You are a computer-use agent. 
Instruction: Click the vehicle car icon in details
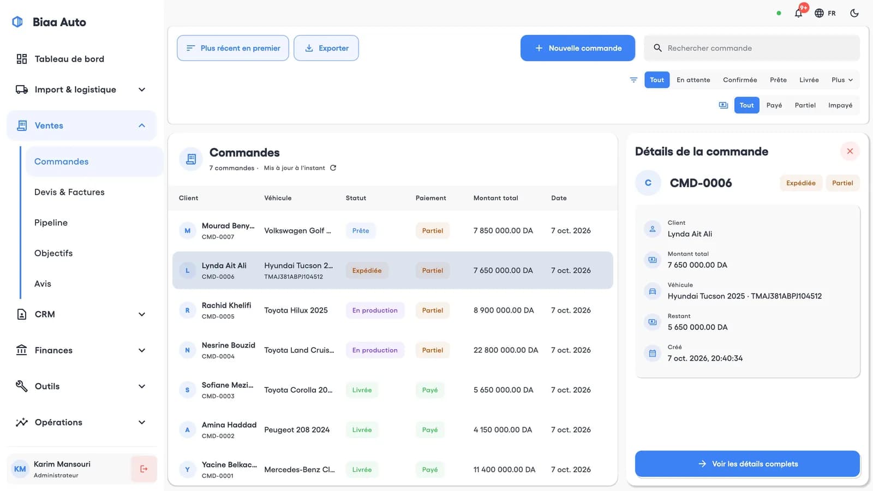652,291
